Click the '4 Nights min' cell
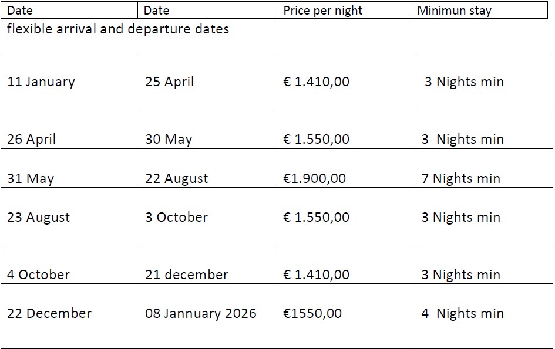 (484, 316)
